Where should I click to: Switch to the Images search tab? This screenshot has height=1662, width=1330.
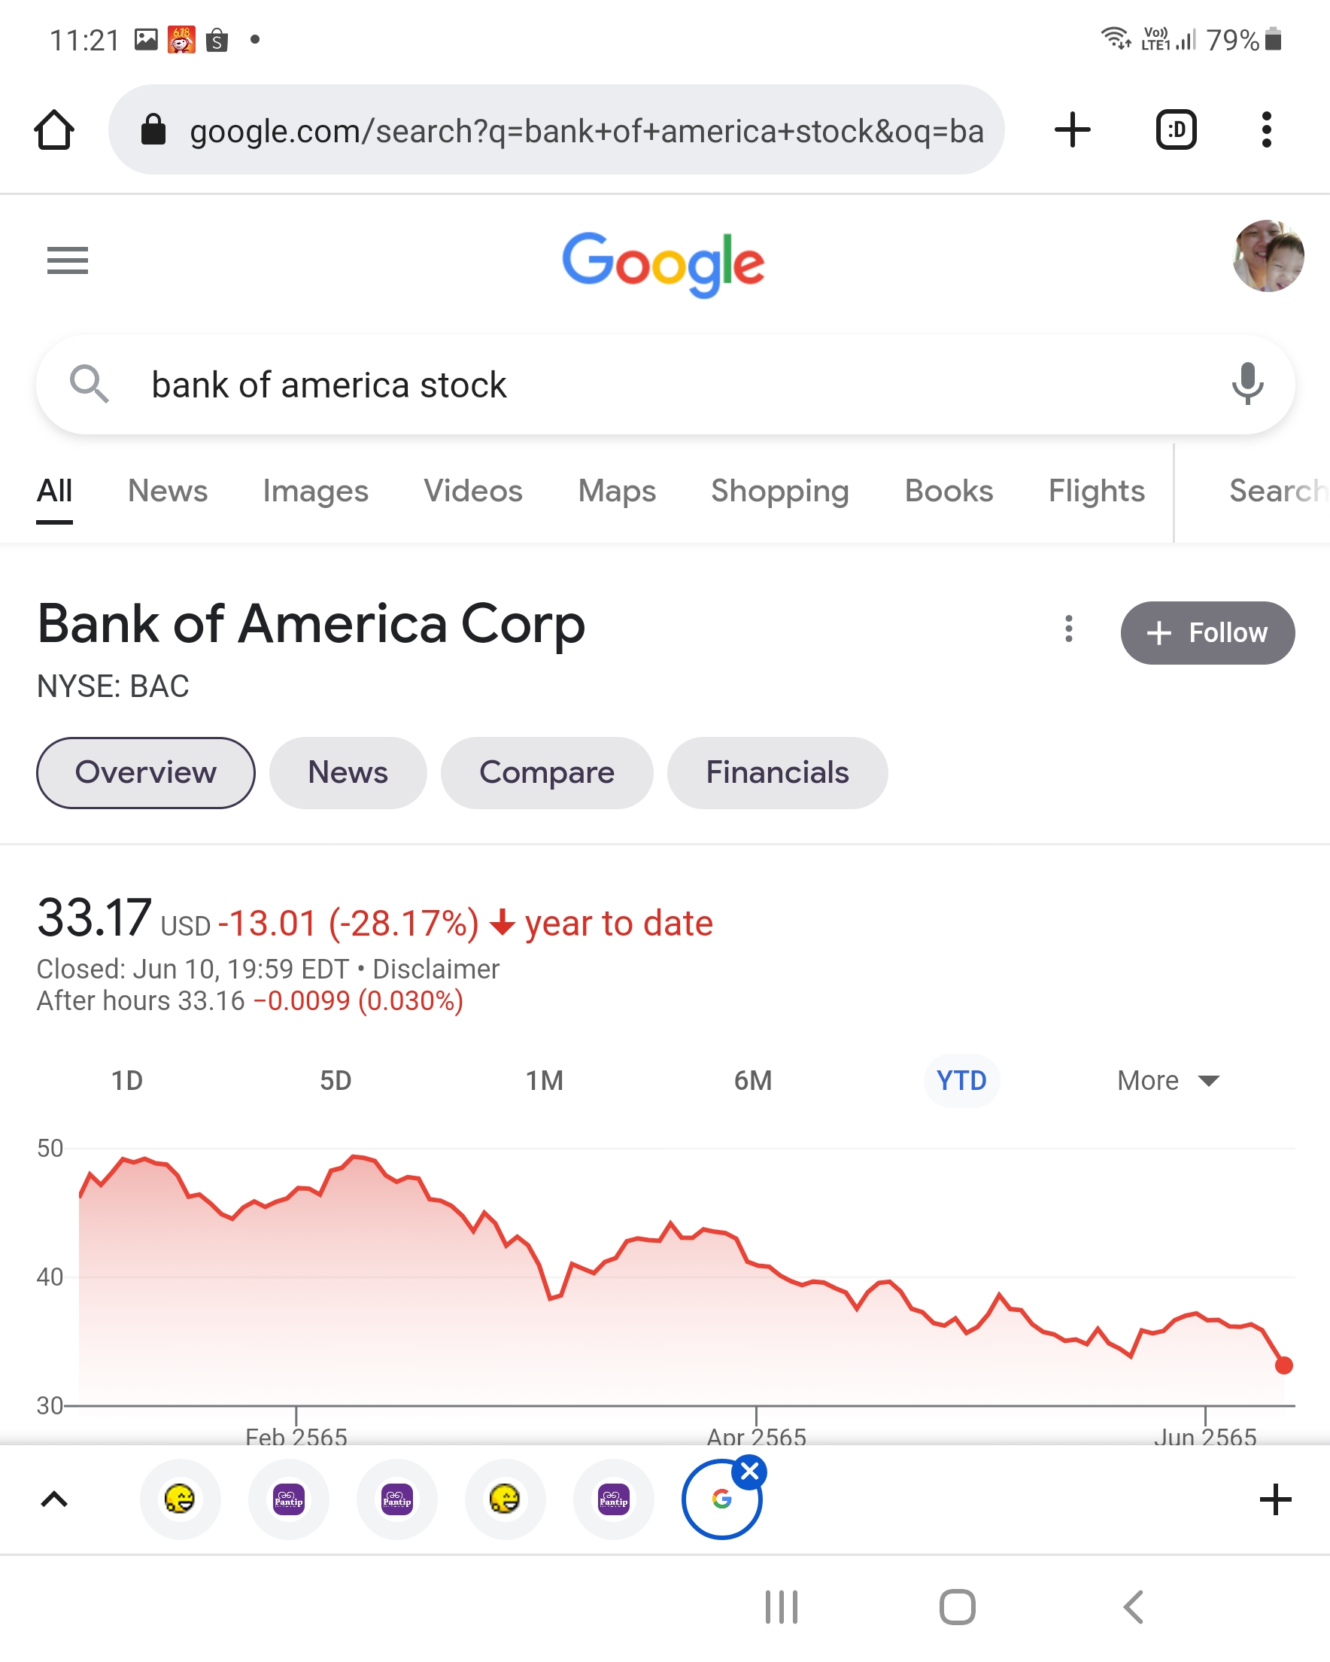(315, 491)
